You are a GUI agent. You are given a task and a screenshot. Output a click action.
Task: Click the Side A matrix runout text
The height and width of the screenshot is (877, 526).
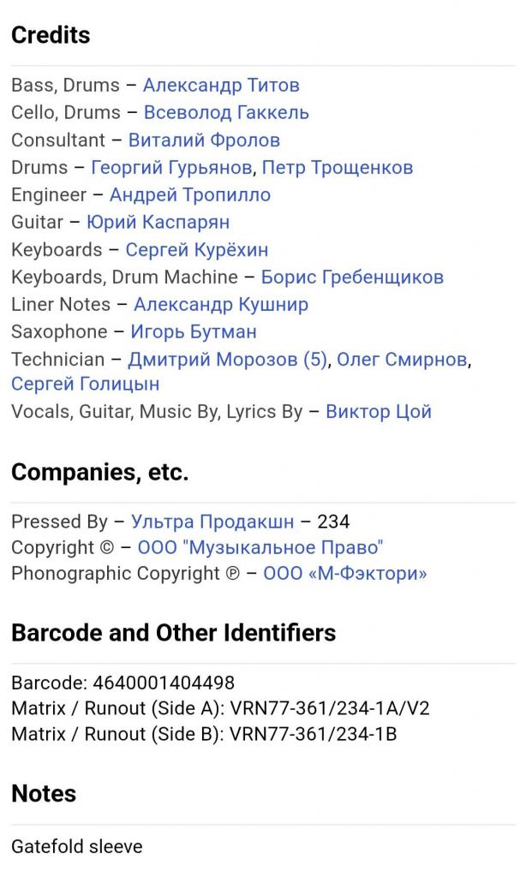220,708
